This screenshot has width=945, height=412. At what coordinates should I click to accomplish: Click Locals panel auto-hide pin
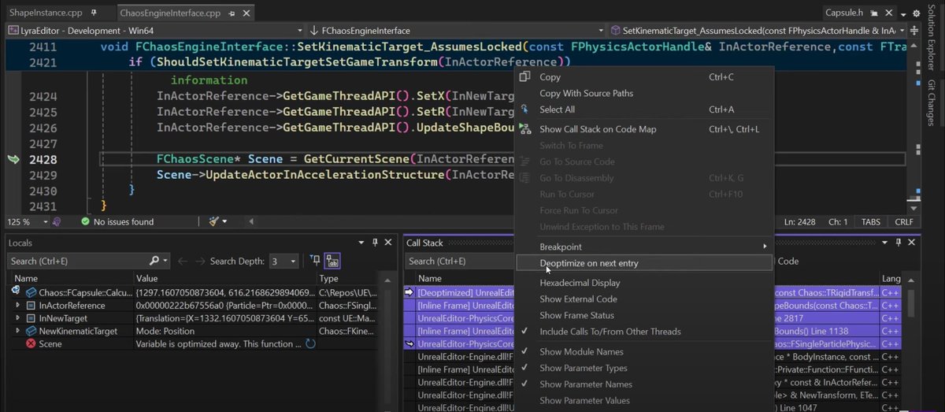(x=375, y=243)
